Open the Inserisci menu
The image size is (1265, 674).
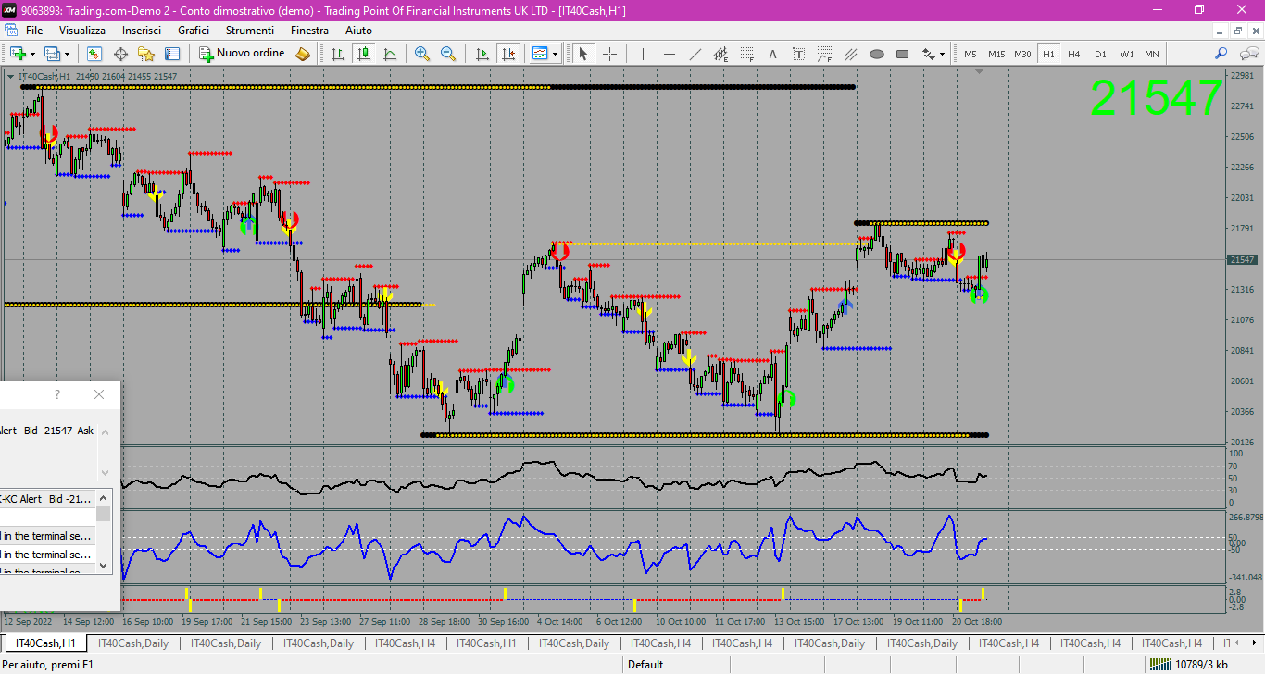coord(142,31)
